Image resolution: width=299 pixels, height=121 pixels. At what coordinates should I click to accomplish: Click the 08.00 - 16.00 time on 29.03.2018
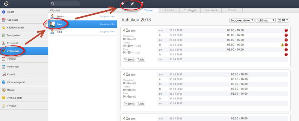(x=235, y=45)
